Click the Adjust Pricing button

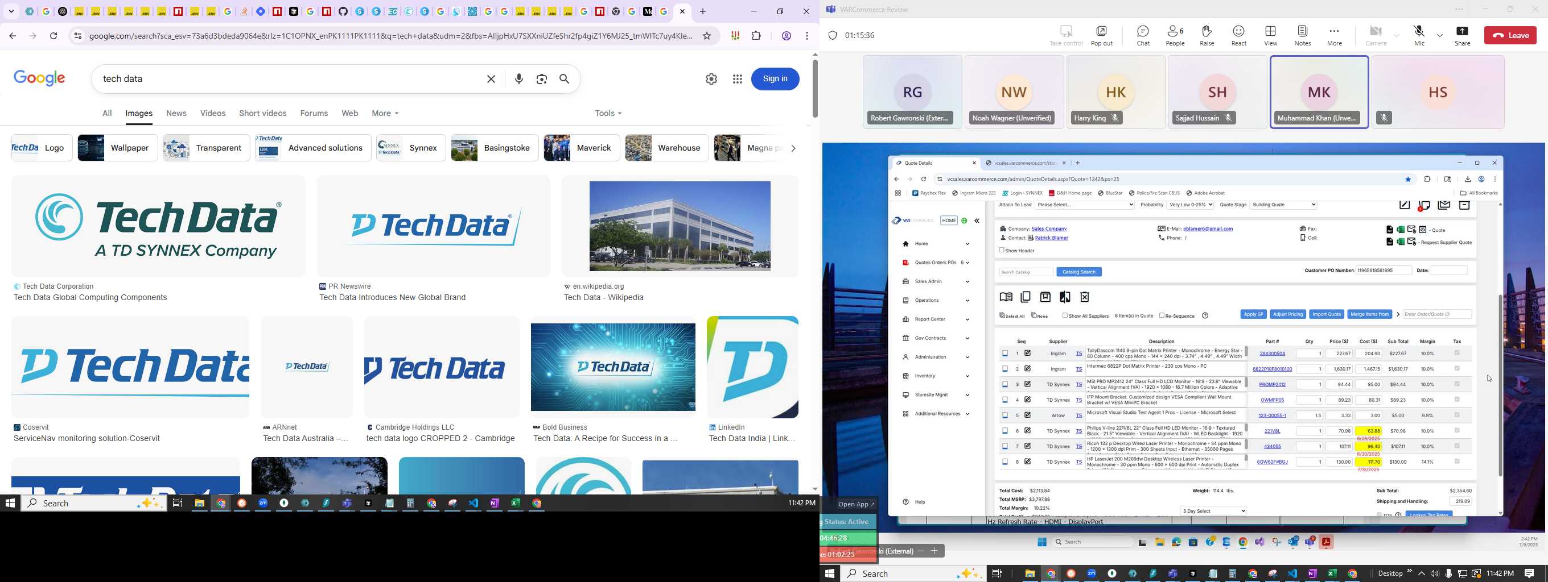point(1288,314)
